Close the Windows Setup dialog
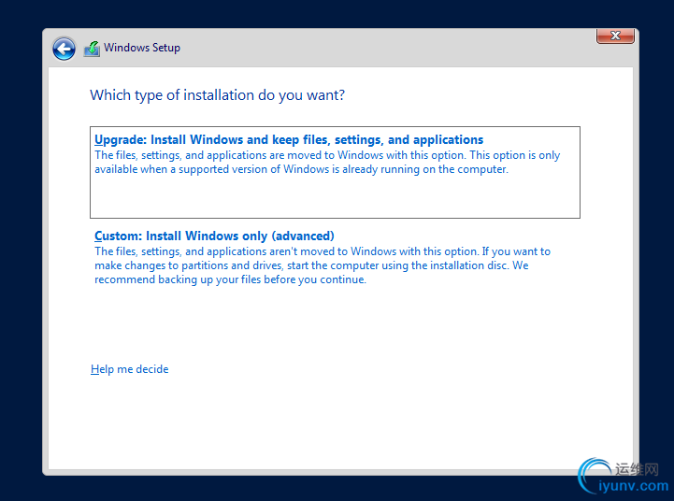This screenshot has height=501, width=674. click(x=615, y=36)
